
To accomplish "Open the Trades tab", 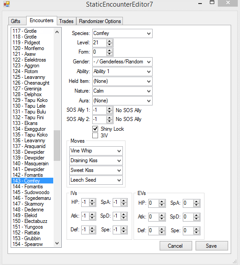I will click(66, 21).
